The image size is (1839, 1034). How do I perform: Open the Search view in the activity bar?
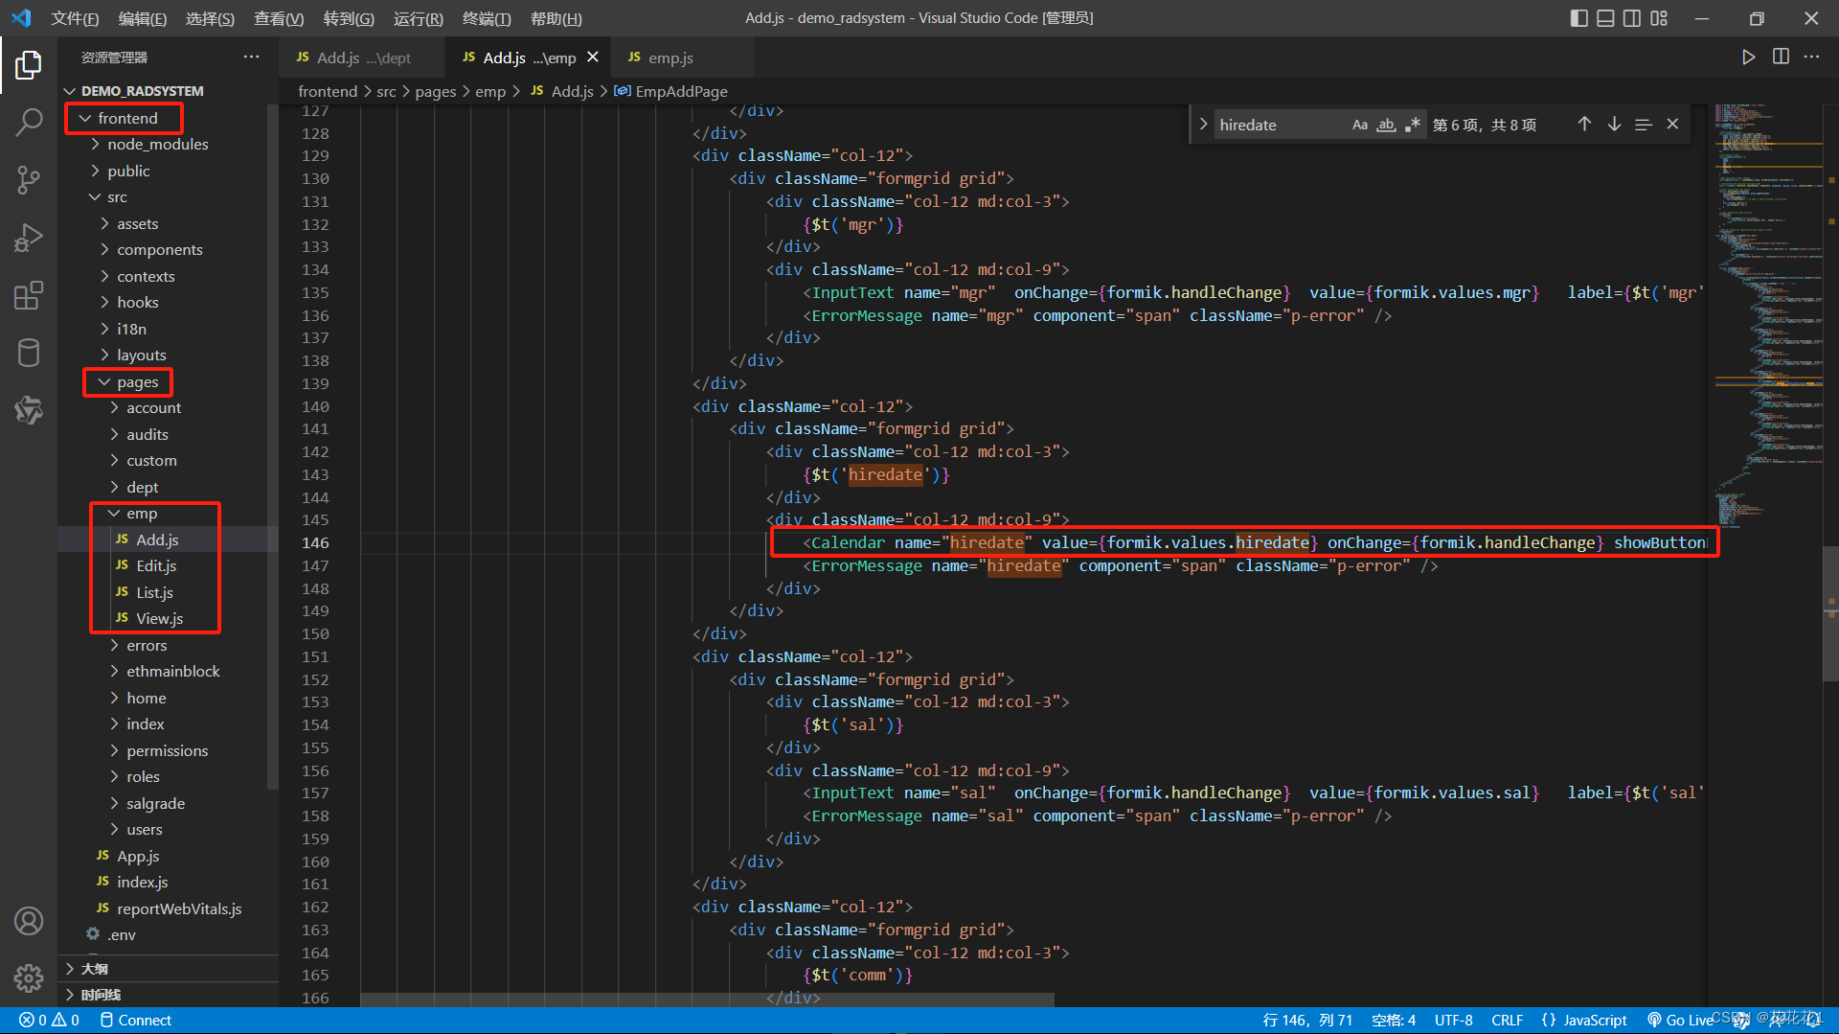click(29, 122)
